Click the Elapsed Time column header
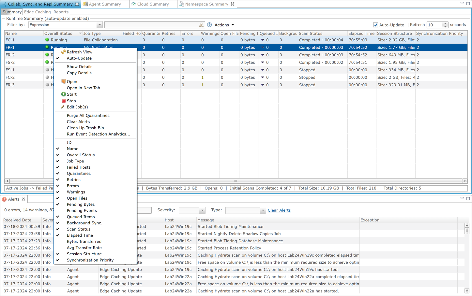Viewport: 472px width, 296px height. (361, 34)
